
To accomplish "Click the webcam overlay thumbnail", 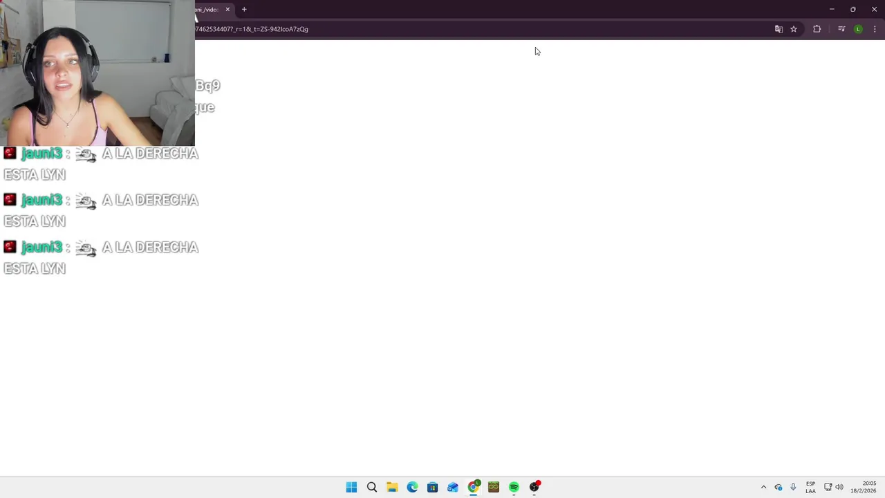I will coord(97,73).
